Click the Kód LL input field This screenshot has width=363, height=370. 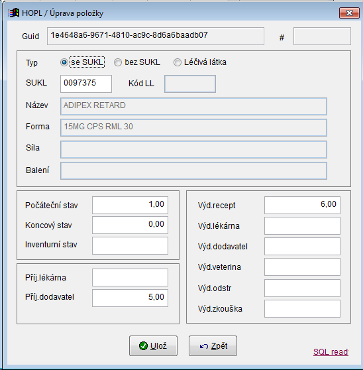[190, 84]
